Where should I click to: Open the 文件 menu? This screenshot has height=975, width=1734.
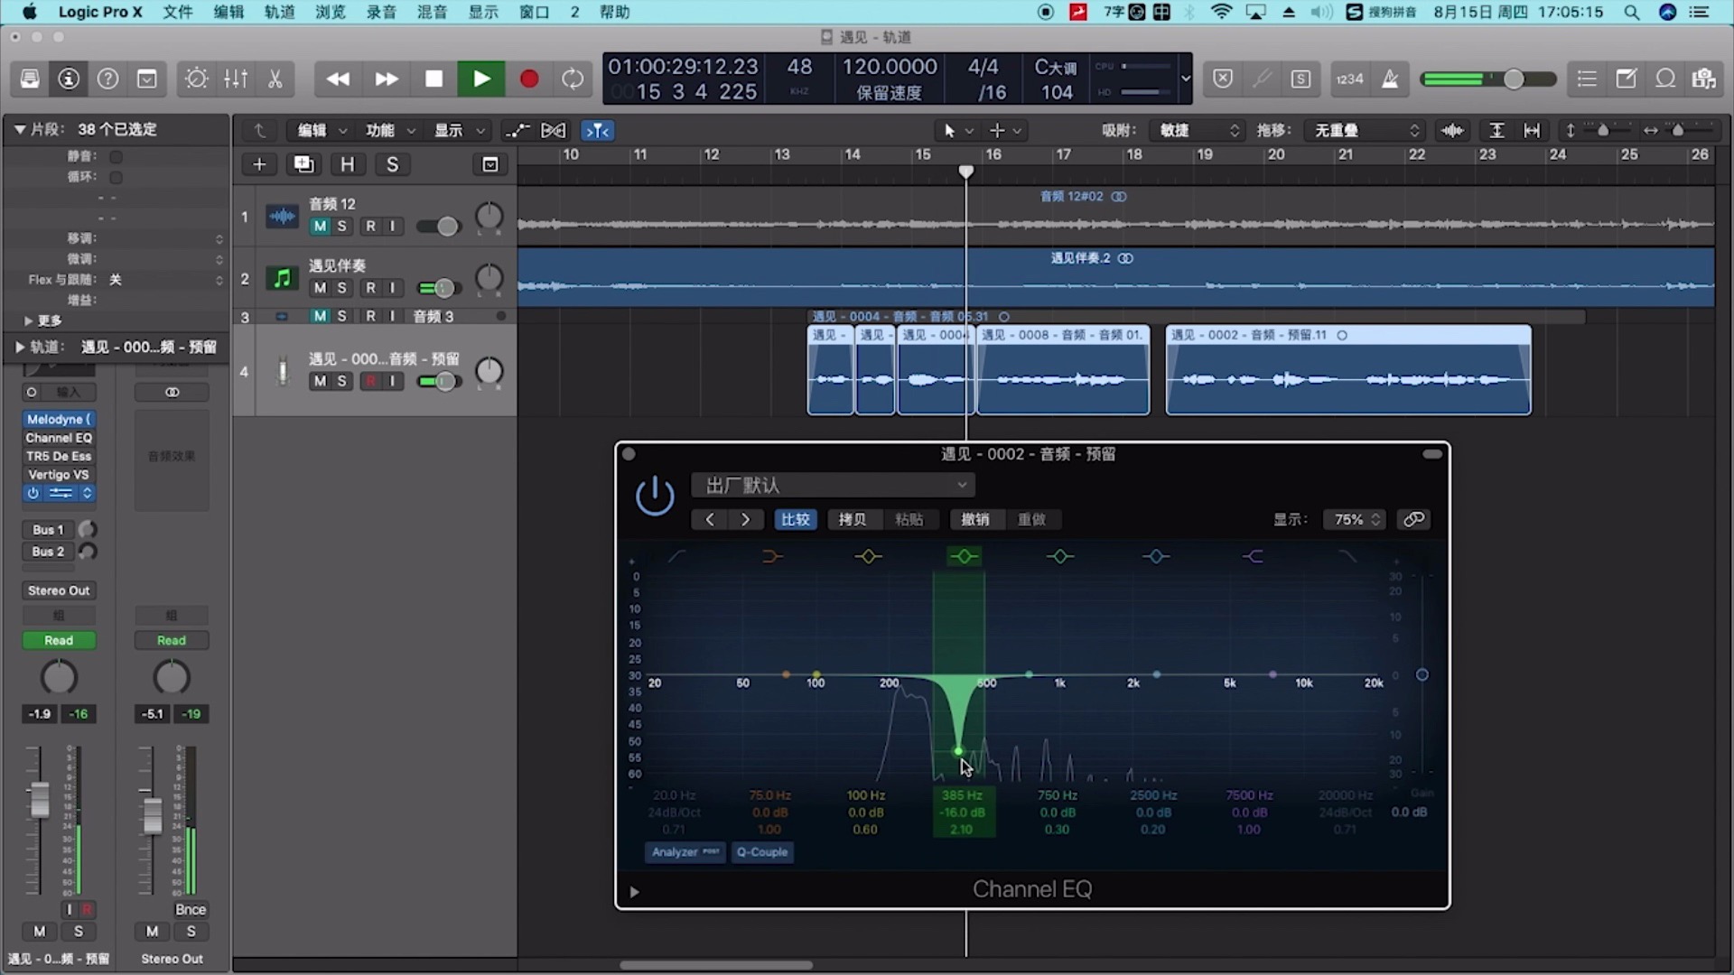[x=178, y=12]
